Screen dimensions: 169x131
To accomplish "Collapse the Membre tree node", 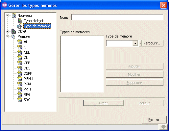I will point(7,37).
